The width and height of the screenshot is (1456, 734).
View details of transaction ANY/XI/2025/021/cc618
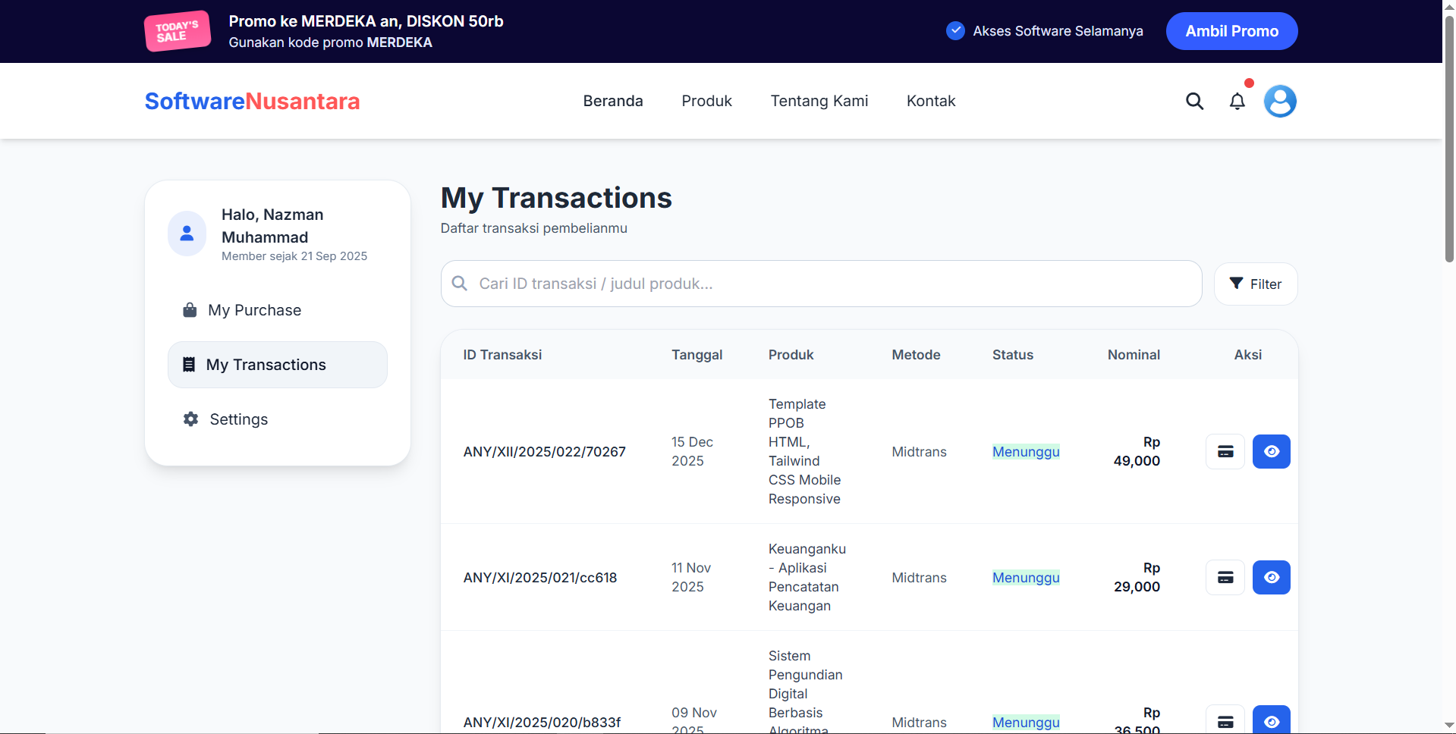(x=1271, y=578)
